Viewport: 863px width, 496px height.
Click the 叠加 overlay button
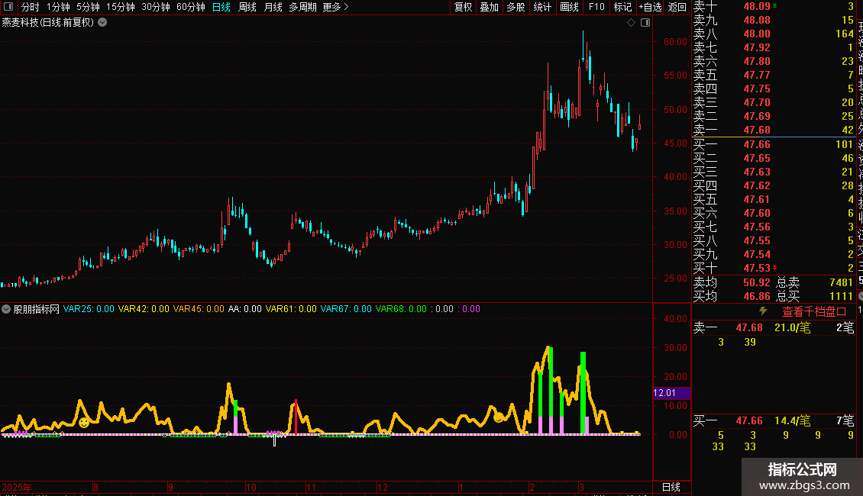(490, 7)
